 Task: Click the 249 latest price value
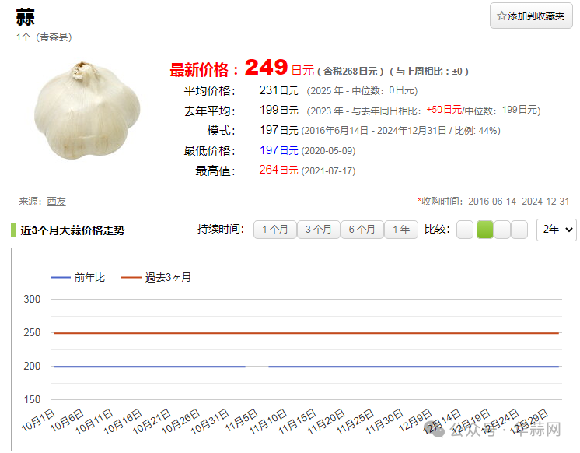(266, 68)
